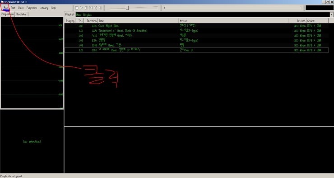334x178 pixels.
Task: Expand the Playlist dropdown arrow
Action: pyautogui.click(x=331, y=15)
